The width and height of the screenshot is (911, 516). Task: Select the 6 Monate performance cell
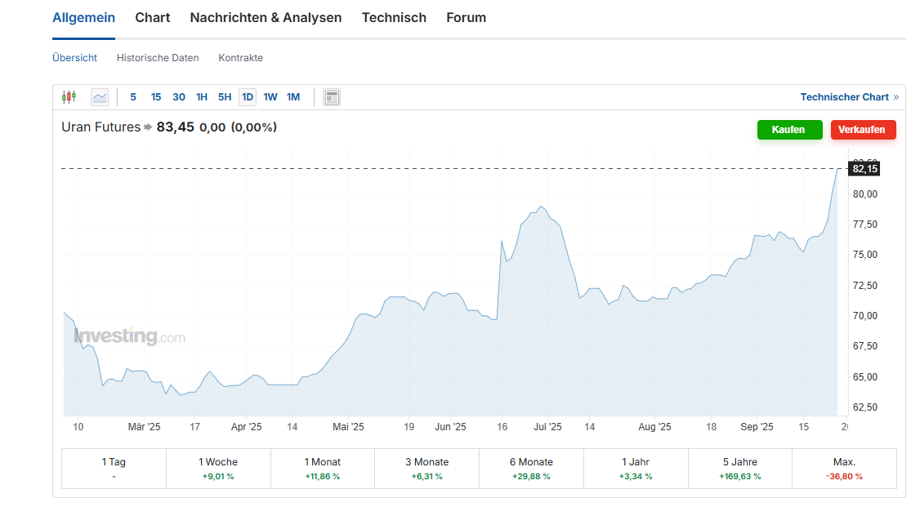click(531, 468)
